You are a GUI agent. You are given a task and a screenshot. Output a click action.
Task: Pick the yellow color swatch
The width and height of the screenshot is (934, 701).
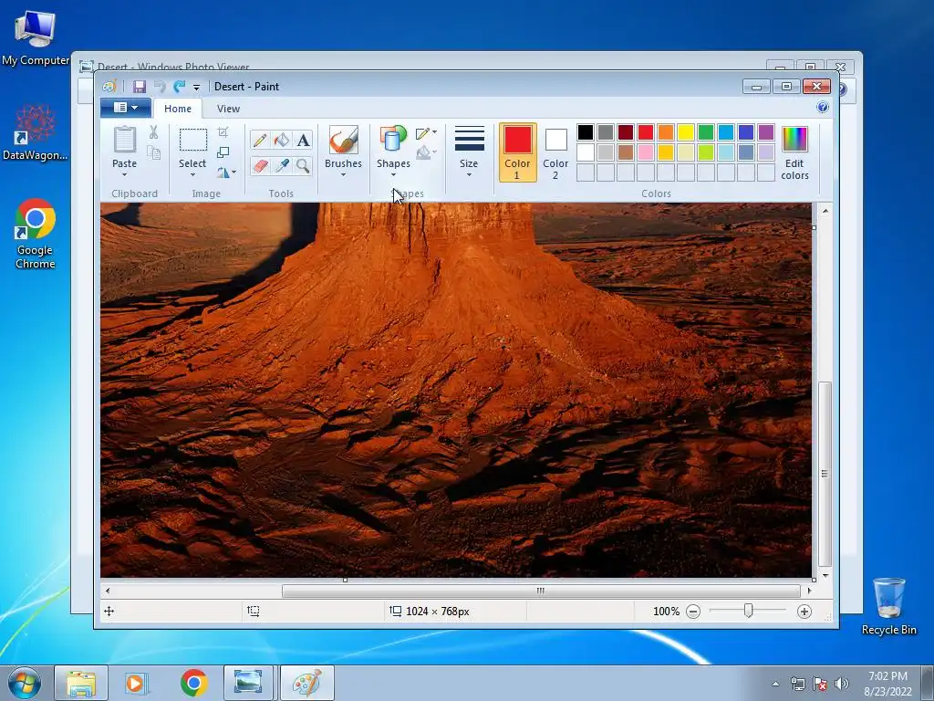point(685,131)
